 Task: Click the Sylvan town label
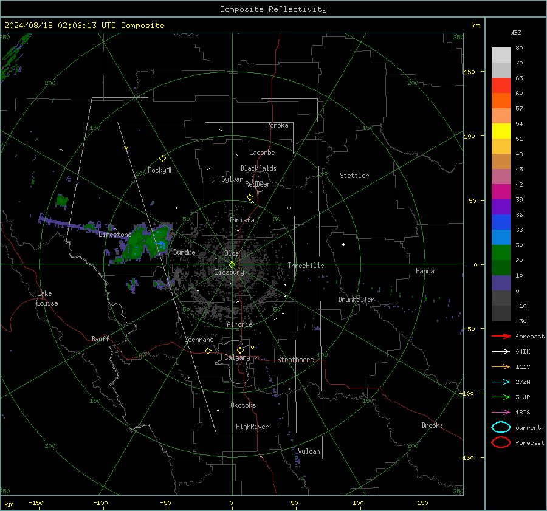232,179
